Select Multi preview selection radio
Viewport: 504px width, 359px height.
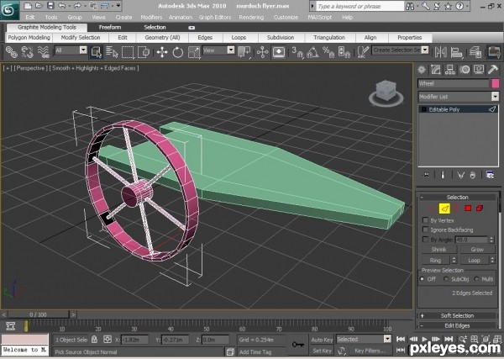(x=476, y=279)
